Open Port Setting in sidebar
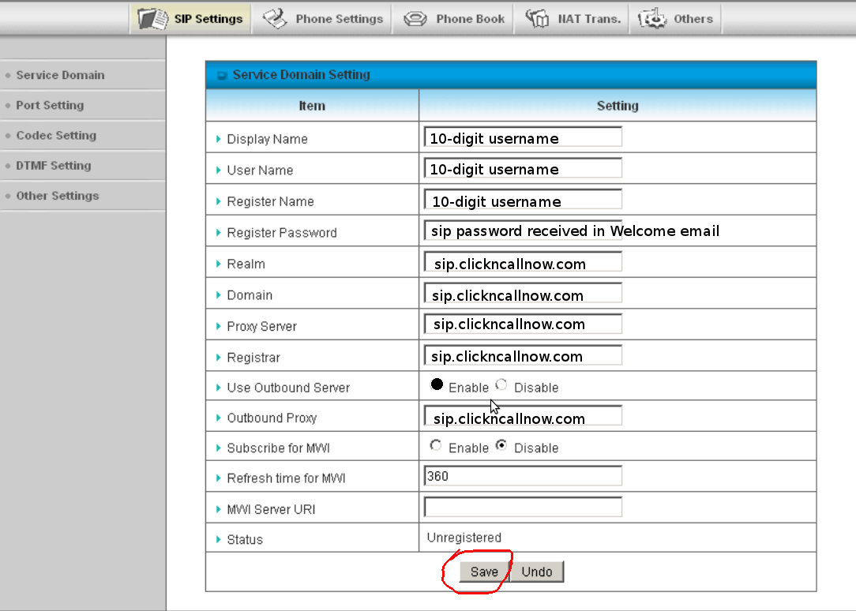This screenshot has height=611, width=856. 82,105
